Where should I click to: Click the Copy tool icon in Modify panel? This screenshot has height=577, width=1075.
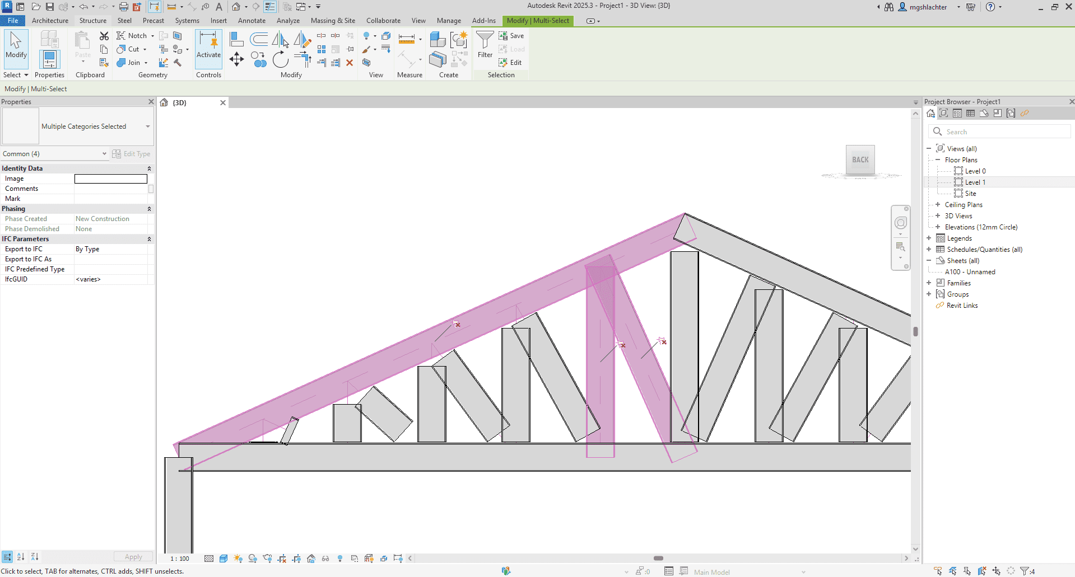click(x=258, y=59)
